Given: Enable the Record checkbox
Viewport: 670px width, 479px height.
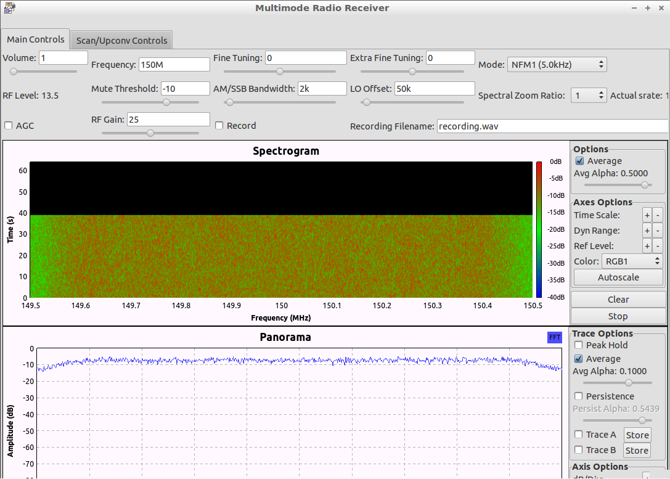Looking at the screenshot, I should click(219, 125).
